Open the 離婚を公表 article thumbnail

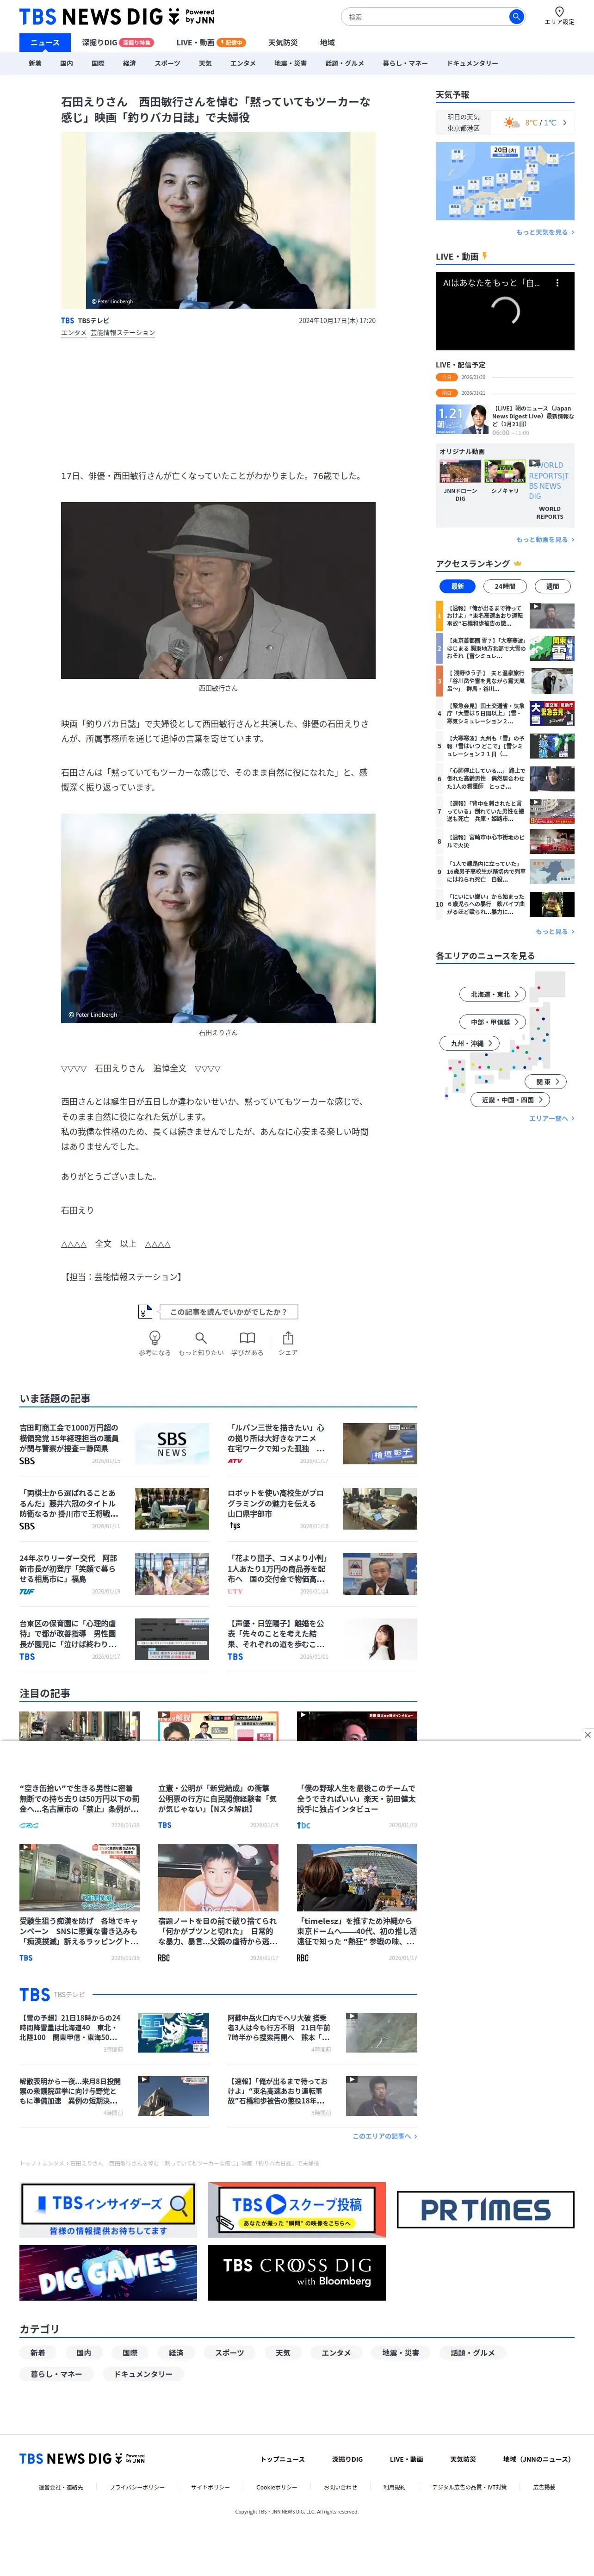(380, 1639)
